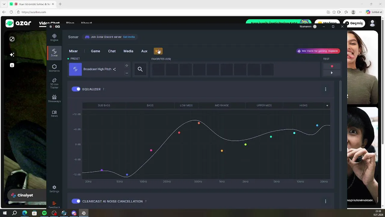This screenshot has width=385, height=217.
Task: Search presets with magnifier button
Action: 140,69
